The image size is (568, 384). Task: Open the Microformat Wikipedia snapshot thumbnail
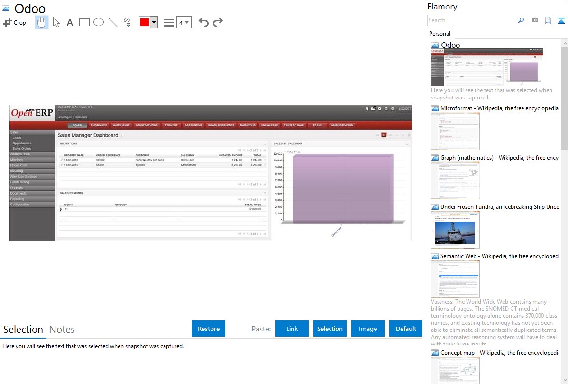coord(455,131)
